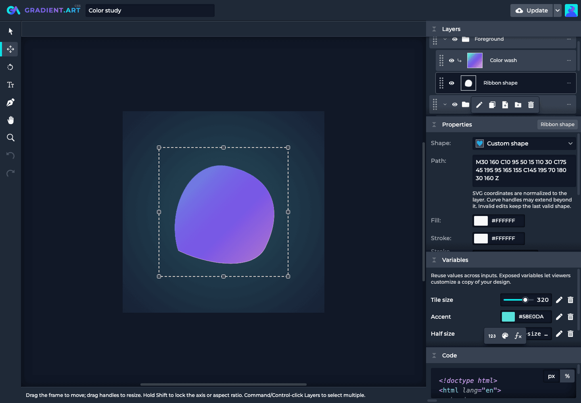Switch code units to percent
581x403 pixels.
coord(567,376)
